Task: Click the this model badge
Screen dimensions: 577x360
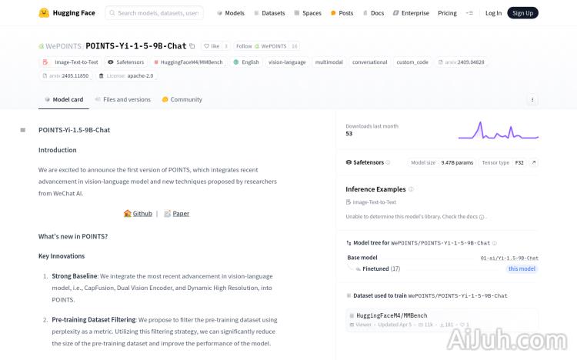Action: click(x=522, y=268)
